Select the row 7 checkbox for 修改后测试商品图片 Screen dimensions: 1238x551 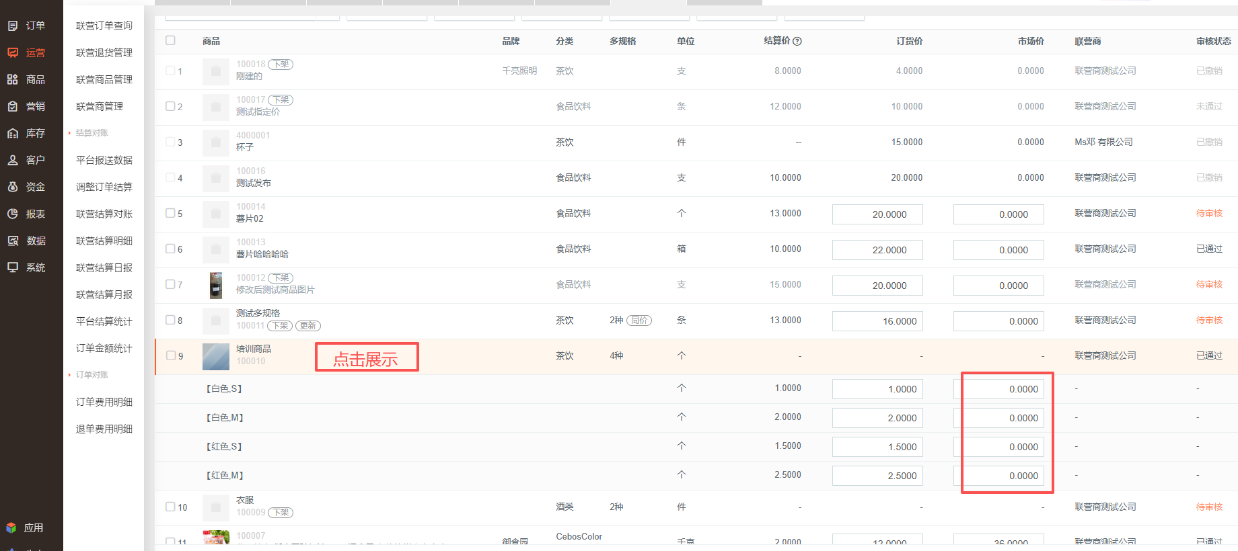[x=170, y=284]
